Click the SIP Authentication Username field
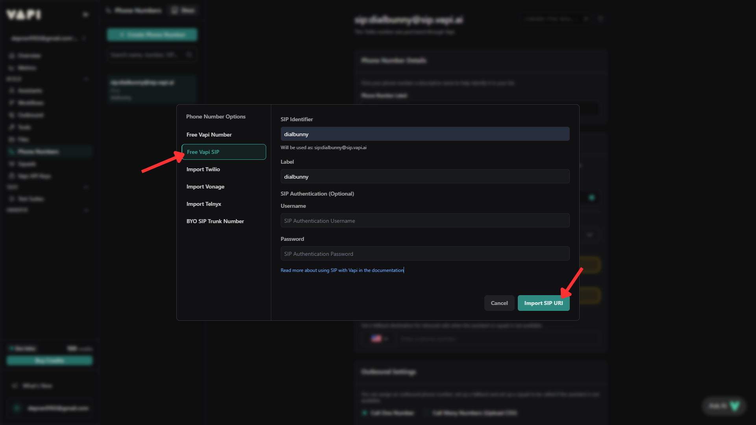 coord(424,220)
